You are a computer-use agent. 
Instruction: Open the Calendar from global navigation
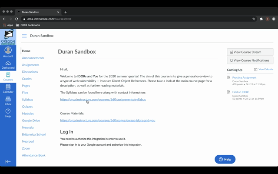click(x=8, y=89)
